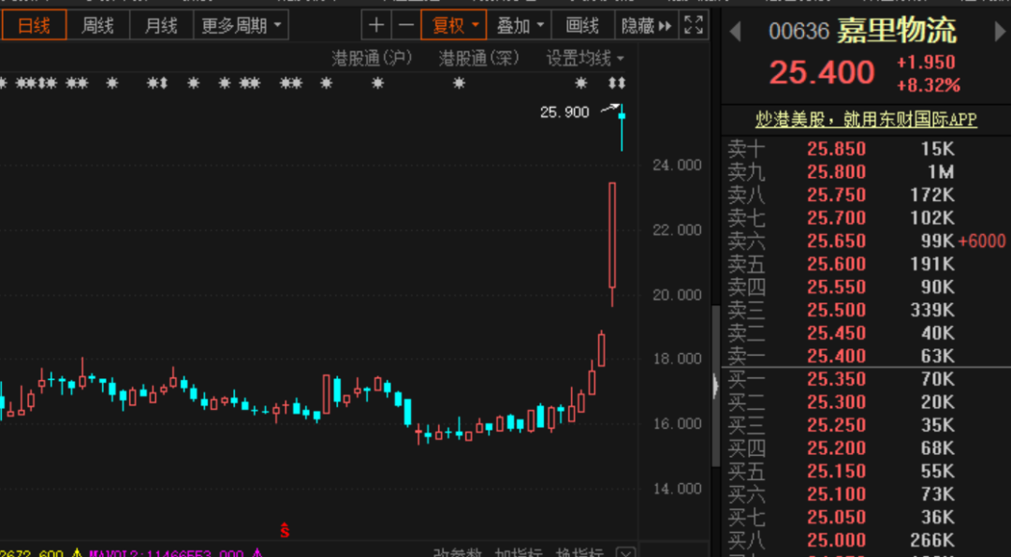Select 买一 price 25.350

pos(836,379)
